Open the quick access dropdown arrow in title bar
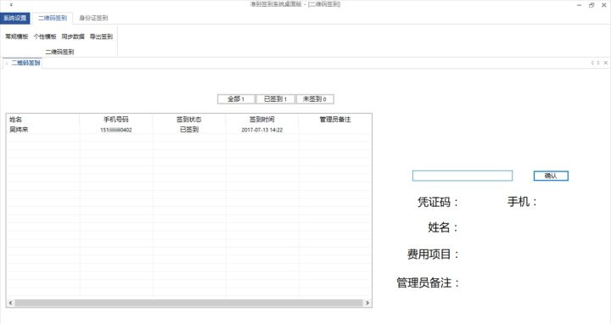The width and height of the screenshot is (611, 324). (11, 5)
